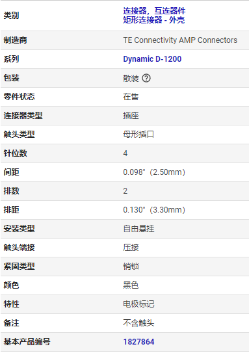The image size is (249, 353).
Task: Click the 电极标记 feature value
Action: click(138, 304)
